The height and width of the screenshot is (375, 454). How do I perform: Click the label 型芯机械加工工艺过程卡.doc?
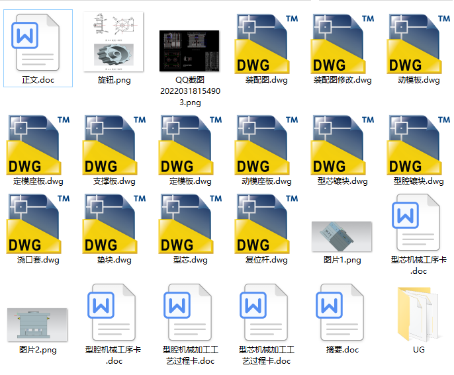(266, 355)
